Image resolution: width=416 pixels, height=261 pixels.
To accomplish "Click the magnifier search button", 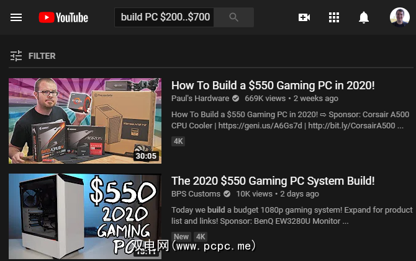I will 233,17.
